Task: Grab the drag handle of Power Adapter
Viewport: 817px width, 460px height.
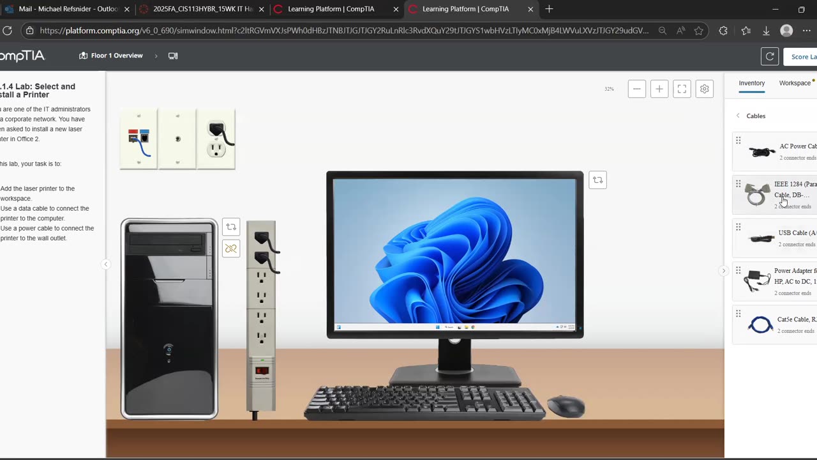Action: (x=738, y=270)
